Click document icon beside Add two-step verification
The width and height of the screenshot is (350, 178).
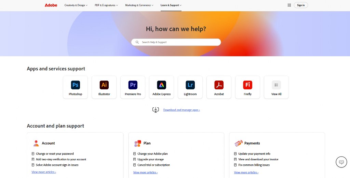pyautogui.click(x=33, y=159)
